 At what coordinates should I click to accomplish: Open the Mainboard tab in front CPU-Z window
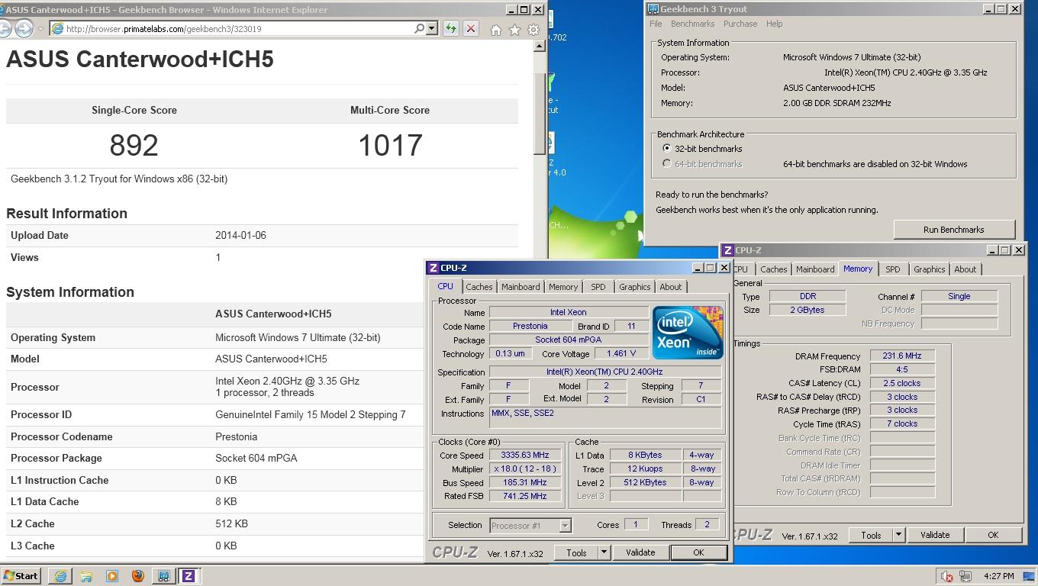pos(521,287)
